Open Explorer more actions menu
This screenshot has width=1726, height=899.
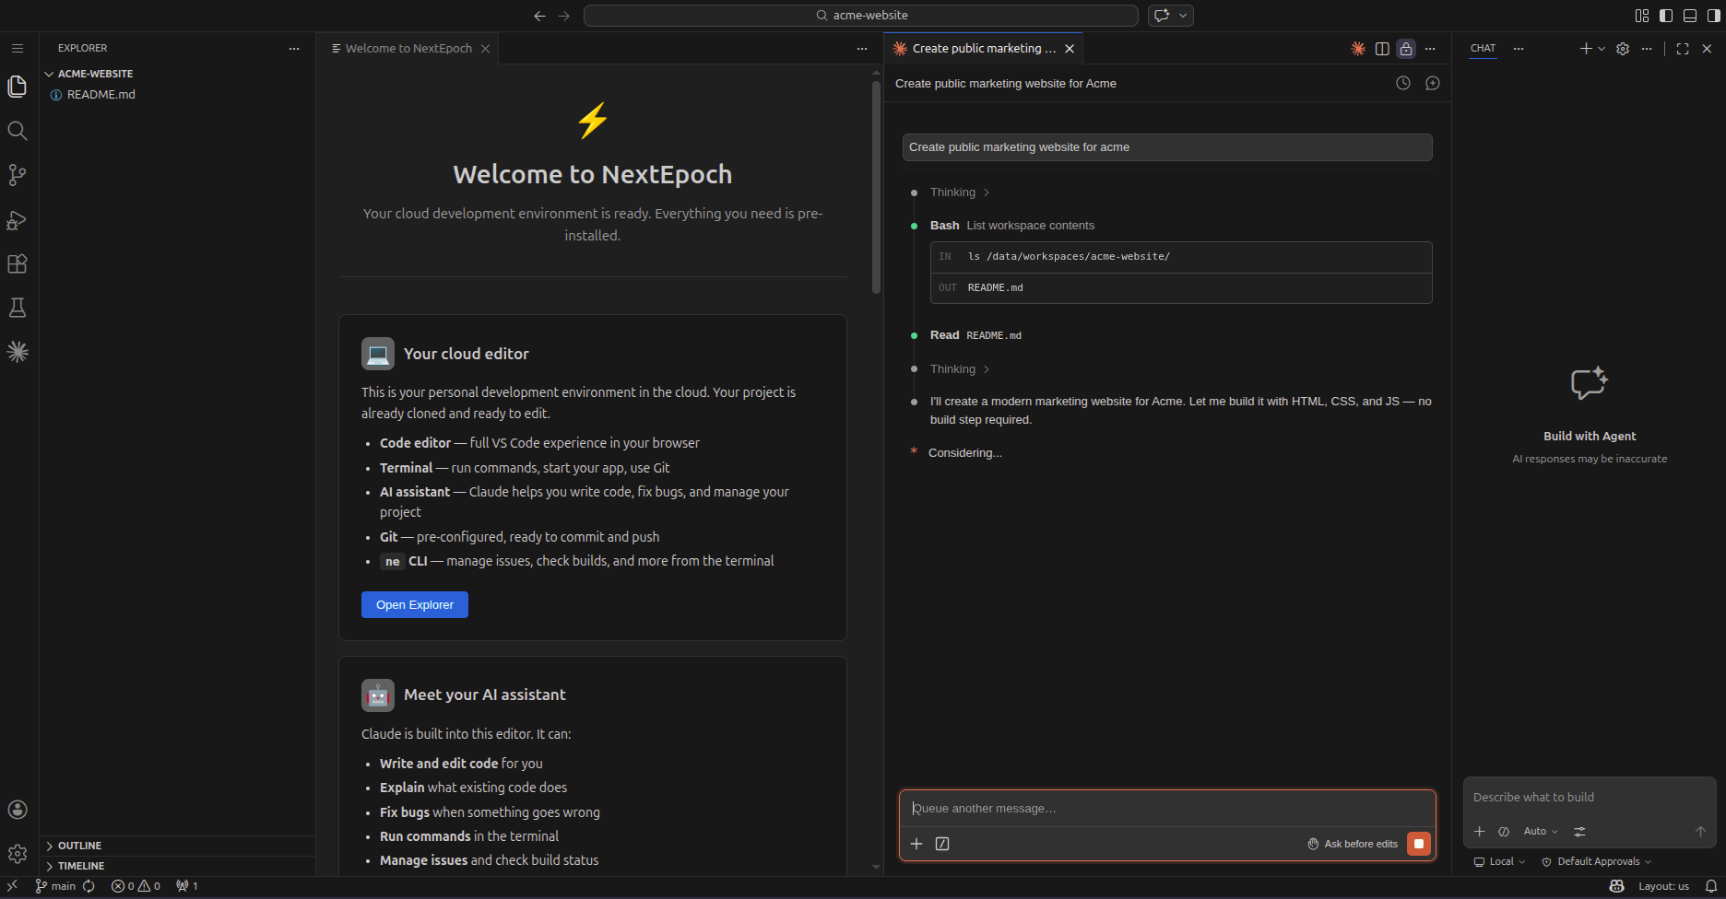click(294, 49)
